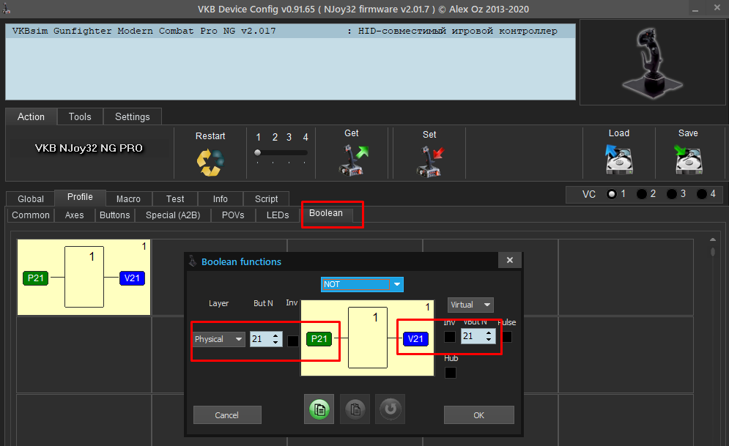Select VC radio button 3
Image resolution: width=729 pixels, height=446 pixels.
pyautogui.click(x=672, y=194)
